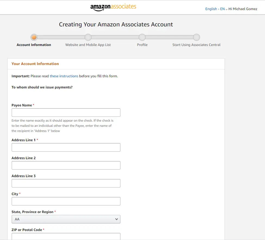Screen dimensions: 265x240
Task: Select the orange Account Information step circle
Action: point(34,37)
